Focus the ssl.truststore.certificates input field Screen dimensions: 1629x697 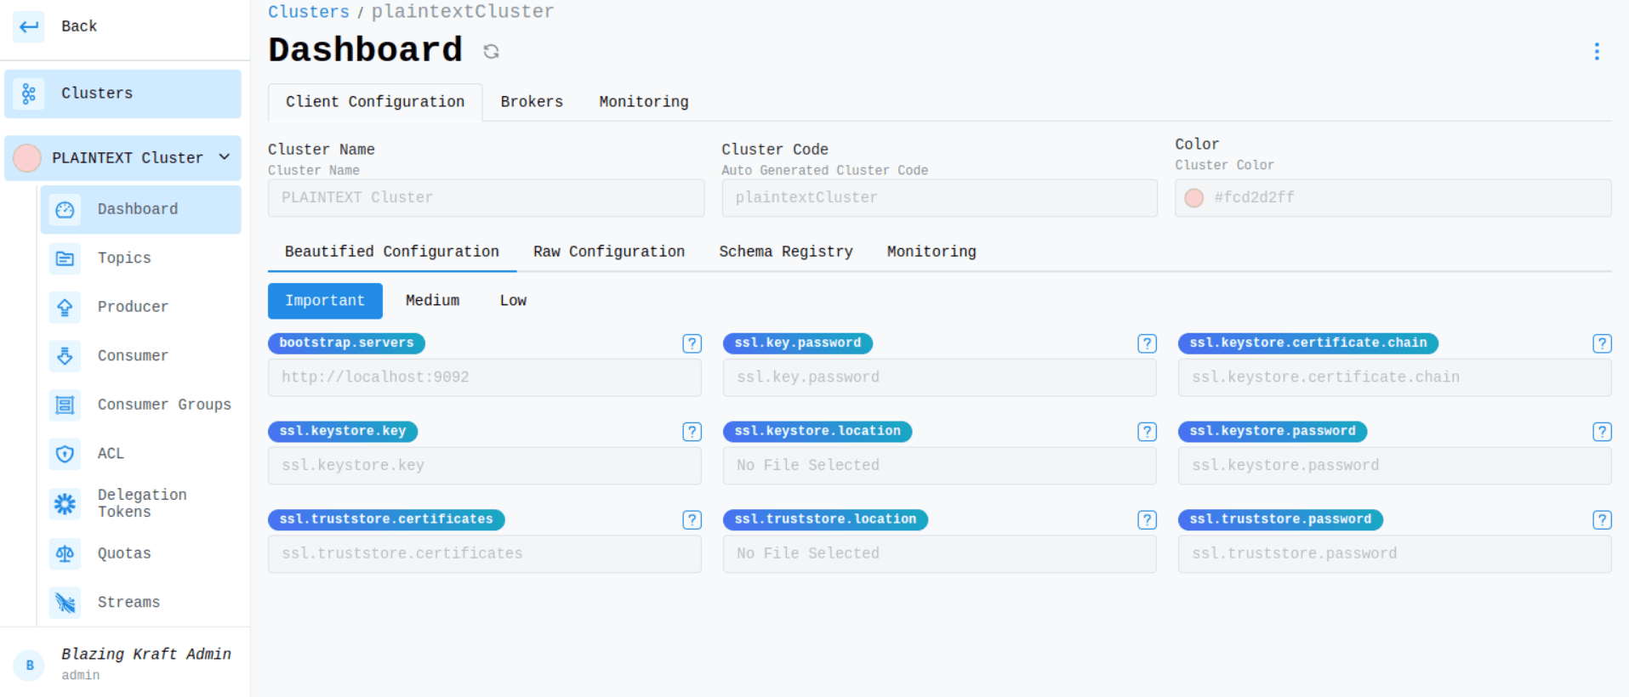(485, 554)
